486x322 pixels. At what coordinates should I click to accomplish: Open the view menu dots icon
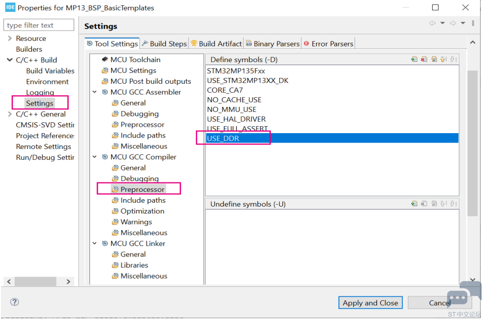click(x=473, y=23)
